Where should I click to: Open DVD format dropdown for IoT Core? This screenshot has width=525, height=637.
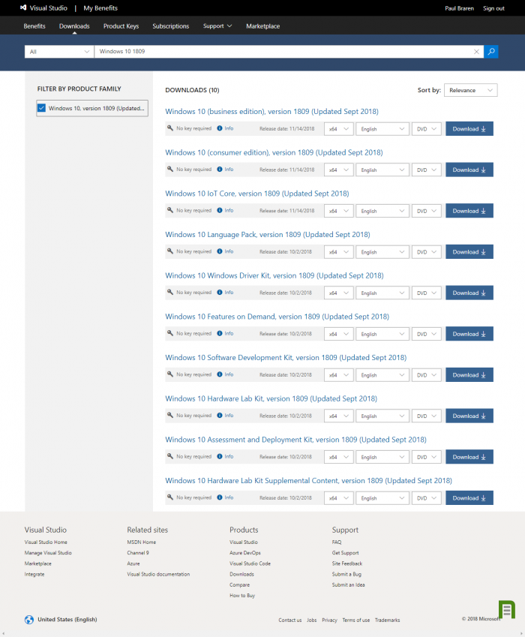pyautogui.click(x=426, y=211)
